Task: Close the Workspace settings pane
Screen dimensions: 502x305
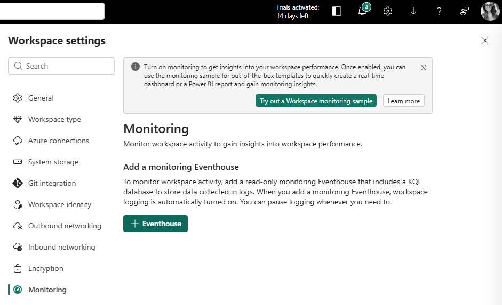Action: point(484,40)
